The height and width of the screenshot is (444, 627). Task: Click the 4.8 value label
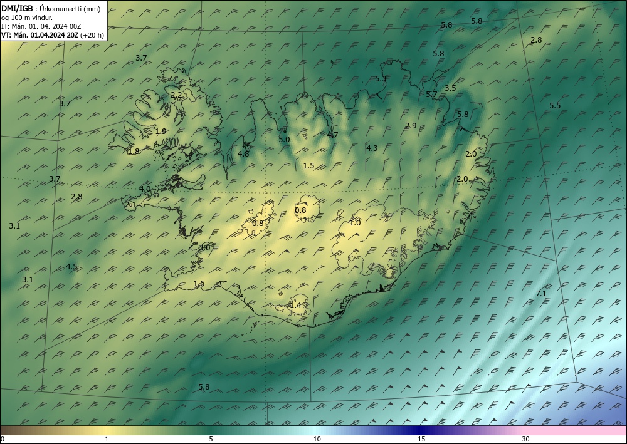click(243, 153)
